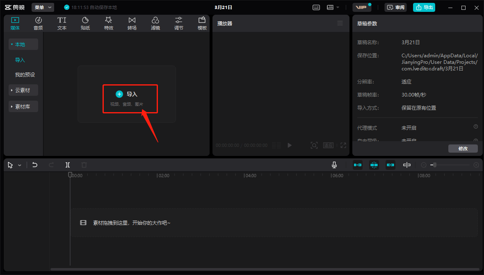Click the 保留在原有位置 import mode value
The image size is (484, 275).
pos(418,108)
